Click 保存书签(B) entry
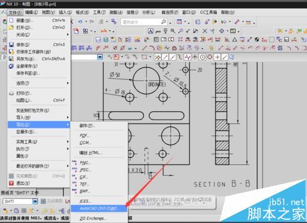The width and height of the screenshot is (307, 223). [x=39, y=73]
